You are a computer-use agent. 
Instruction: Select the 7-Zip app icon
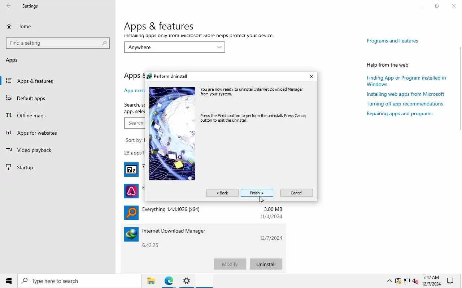(131, 170)
